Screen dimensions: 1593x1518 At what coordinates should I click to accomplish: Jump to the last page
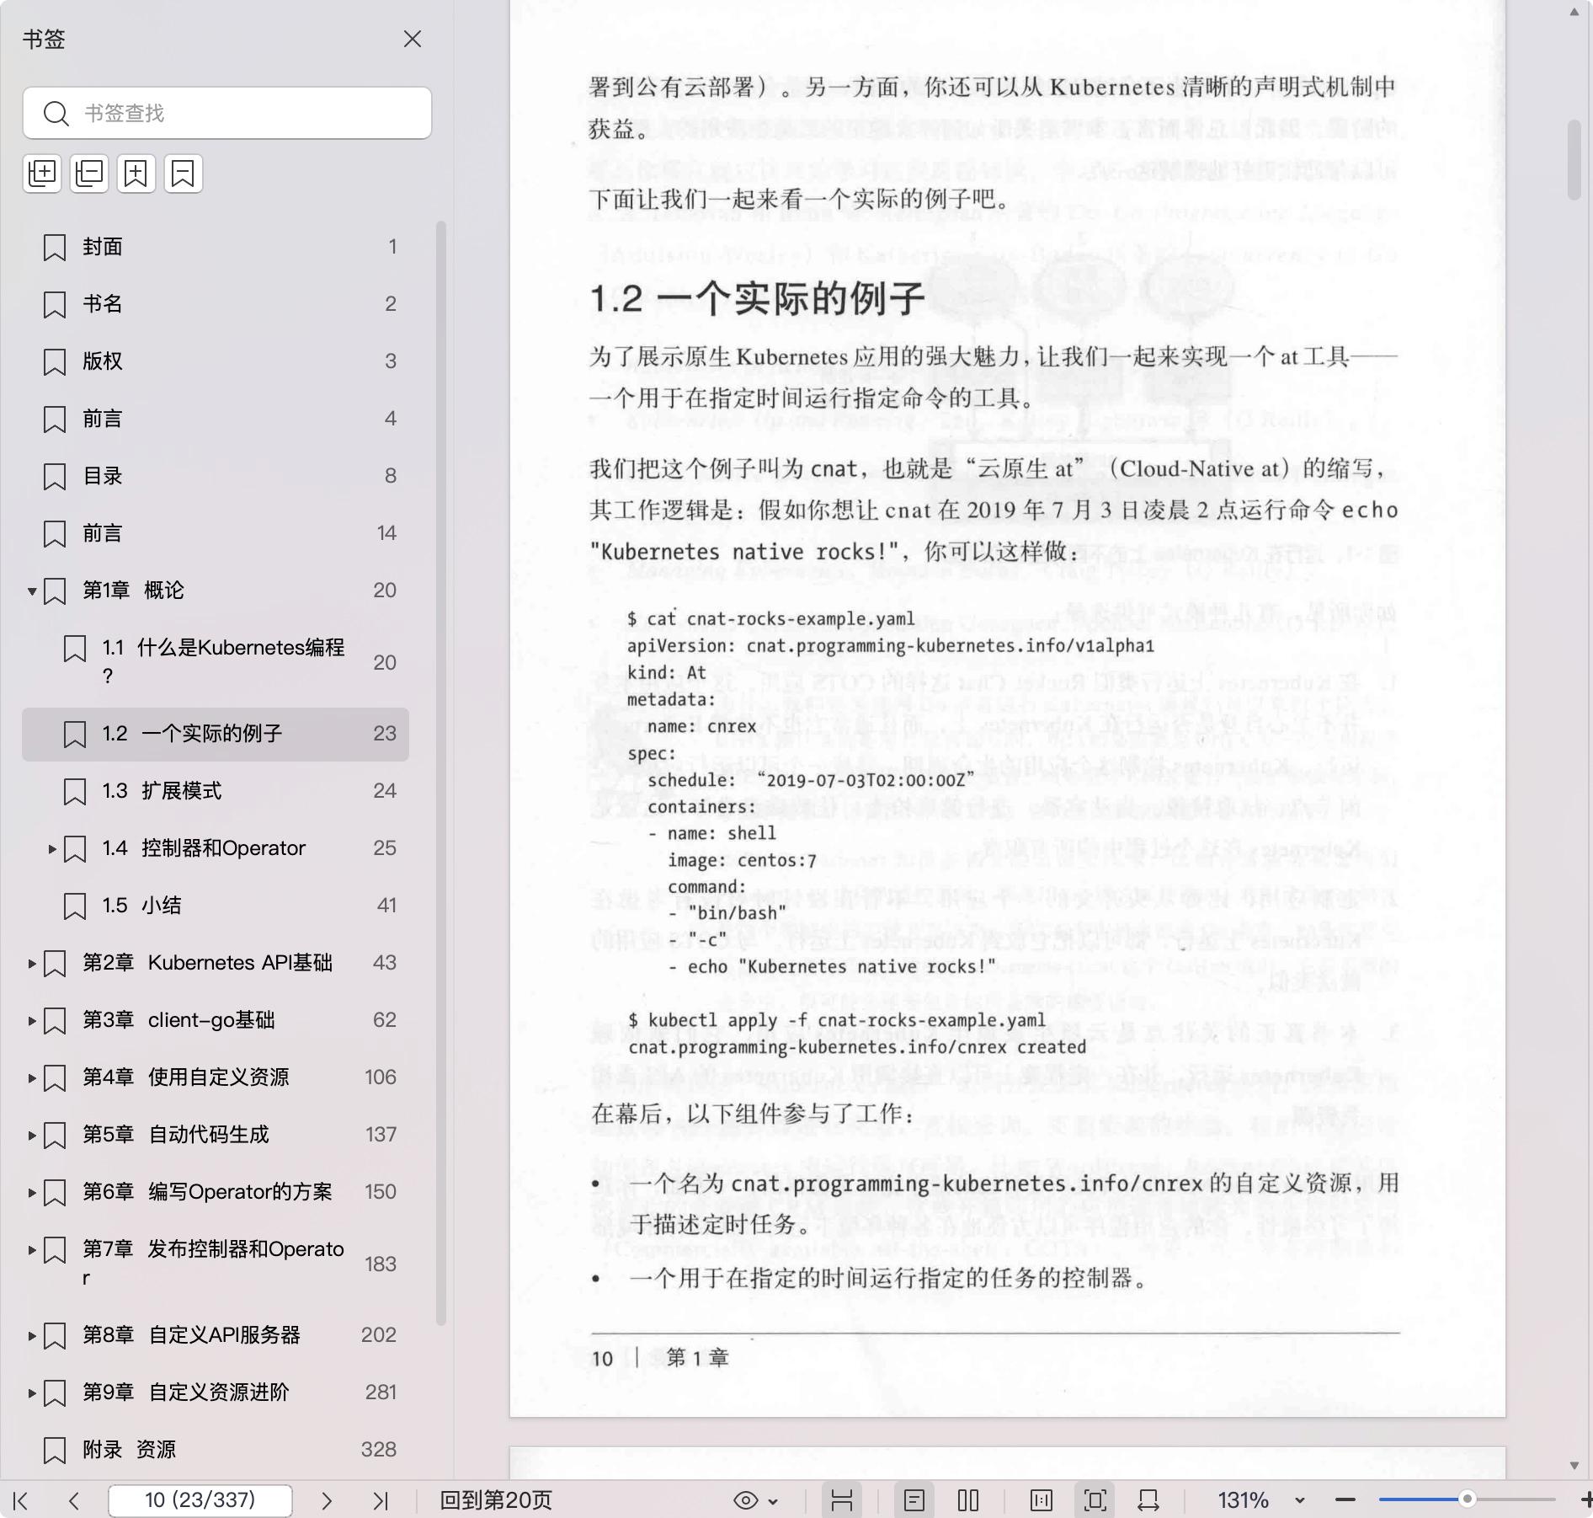pyautogui.click(x=381, y=1500)
